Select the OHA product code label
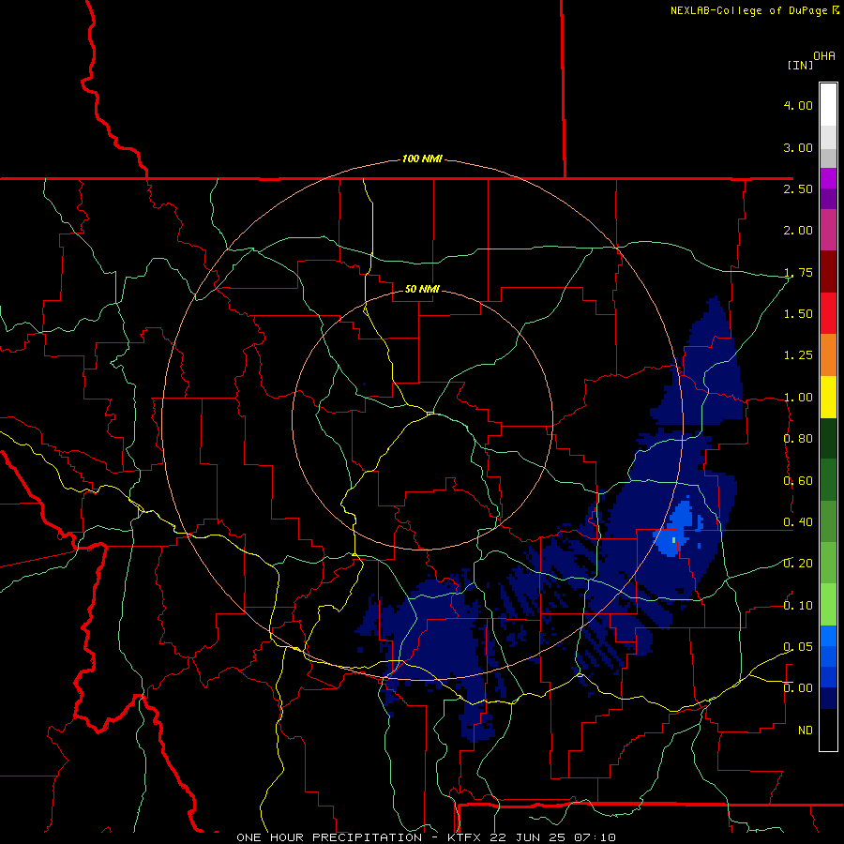The width and height of the screenshot is (844, 844). click(x=824, y=56)
